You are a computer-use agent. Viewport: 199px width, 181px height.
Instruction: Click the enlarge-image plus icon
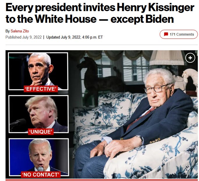tap(190, 58)
